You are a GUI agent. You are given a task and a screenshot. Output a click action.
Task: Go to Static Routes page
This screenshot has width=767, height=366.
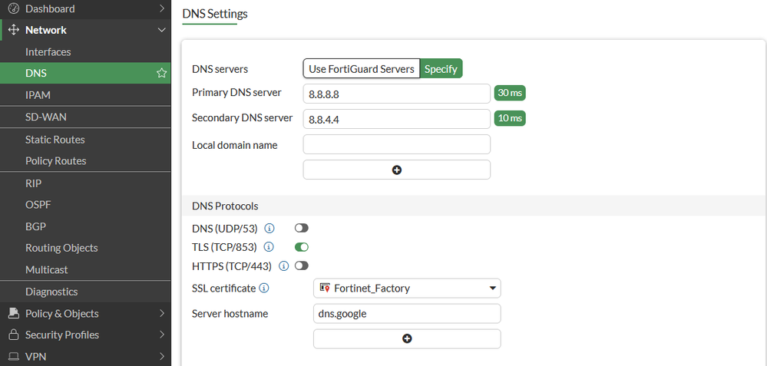pos(55,140)
